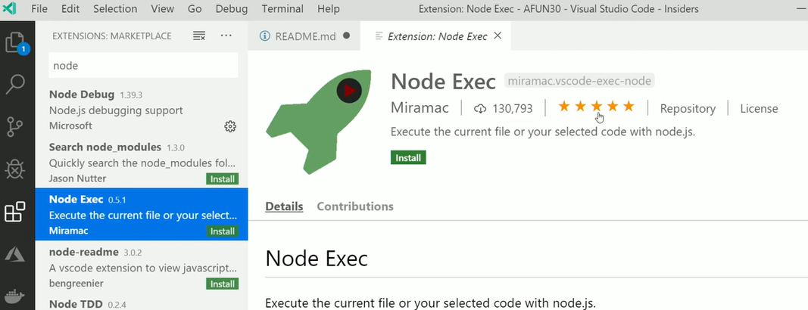The width and height of the screenshot is (808, 310).
Task: Click the Node Debug manage gear icon
Action: point(230,126)
